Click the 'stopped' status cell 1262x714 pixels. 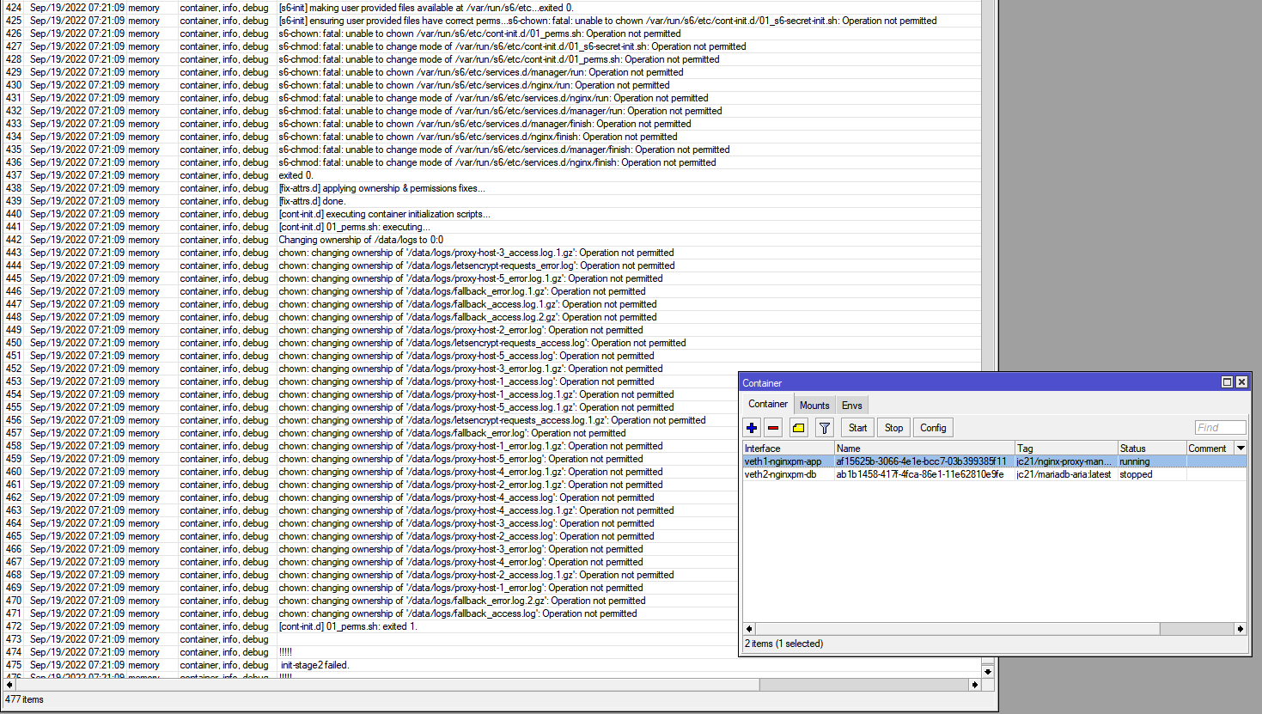click(1152, 474)
